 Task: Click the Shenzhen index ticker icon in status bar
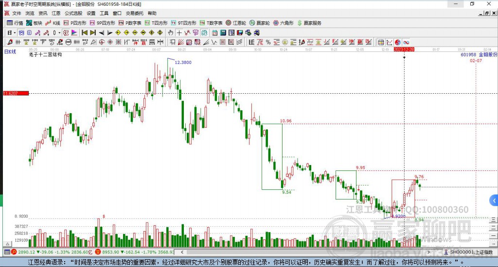(98, 252)
